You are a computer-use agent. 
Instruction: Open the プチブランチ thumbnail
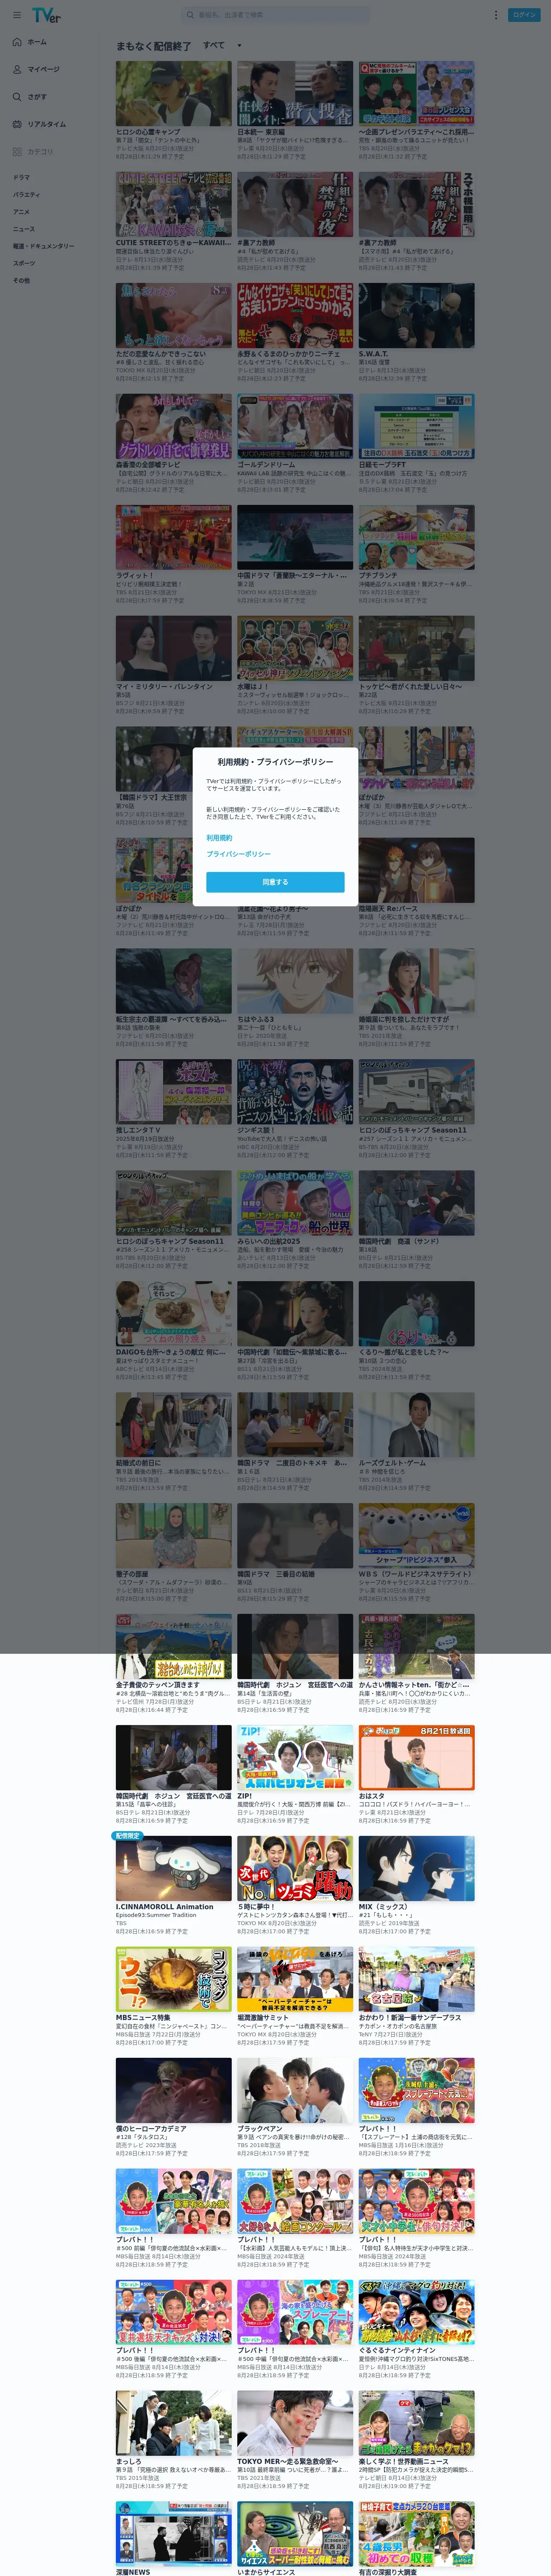[417, 537]
